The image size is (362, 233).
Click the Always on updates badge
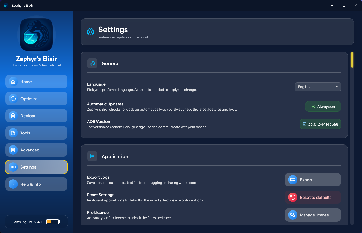(x=323, y=106)
